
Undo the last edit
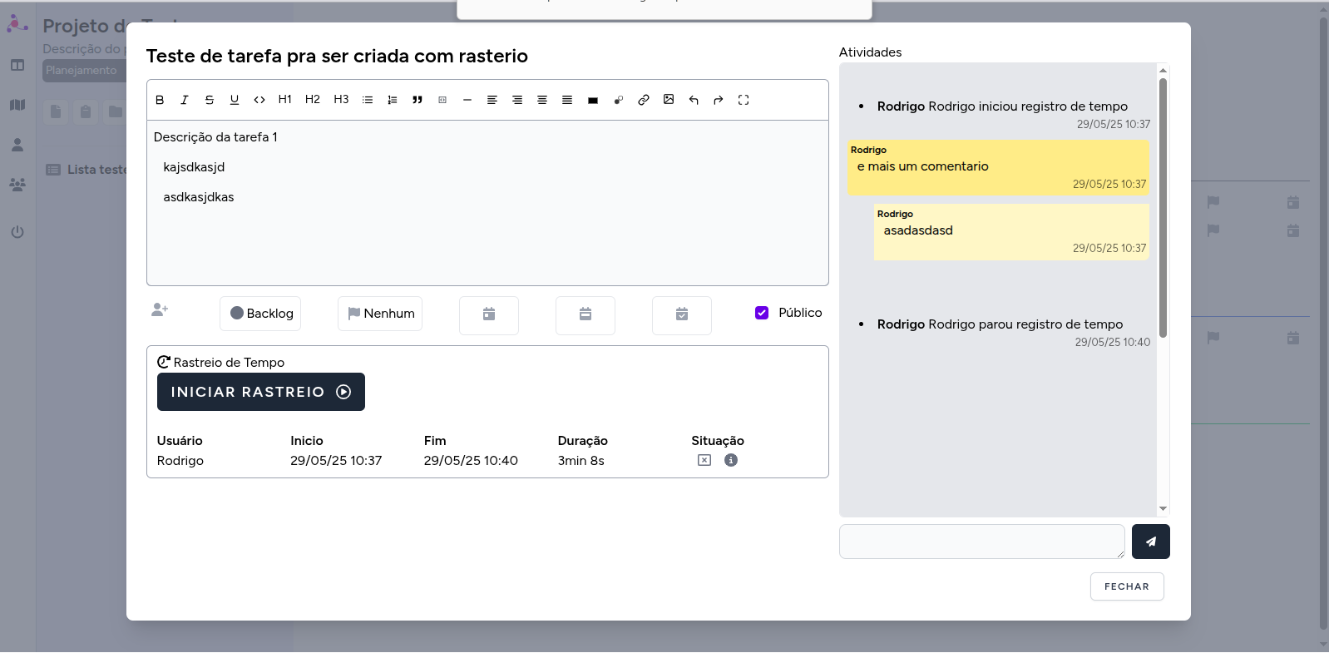tap(694, 100)
